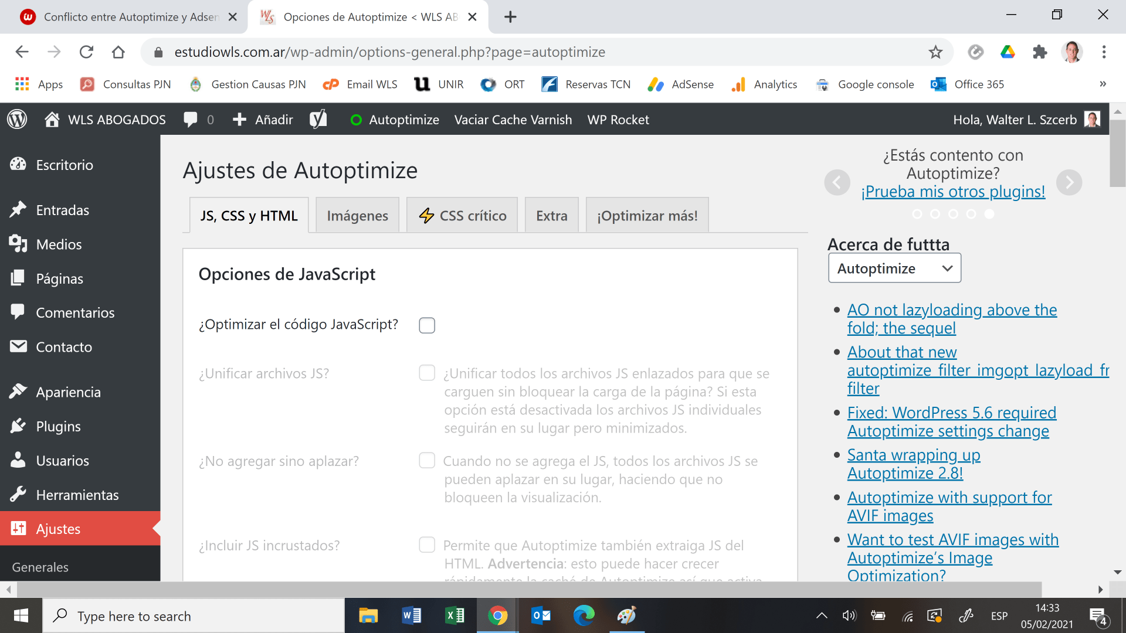This screenshot has height=633, width=1126.
Task: Enable ¿Optimizar el código JavaScript? checkbox
Action: [x=427, y=325]
